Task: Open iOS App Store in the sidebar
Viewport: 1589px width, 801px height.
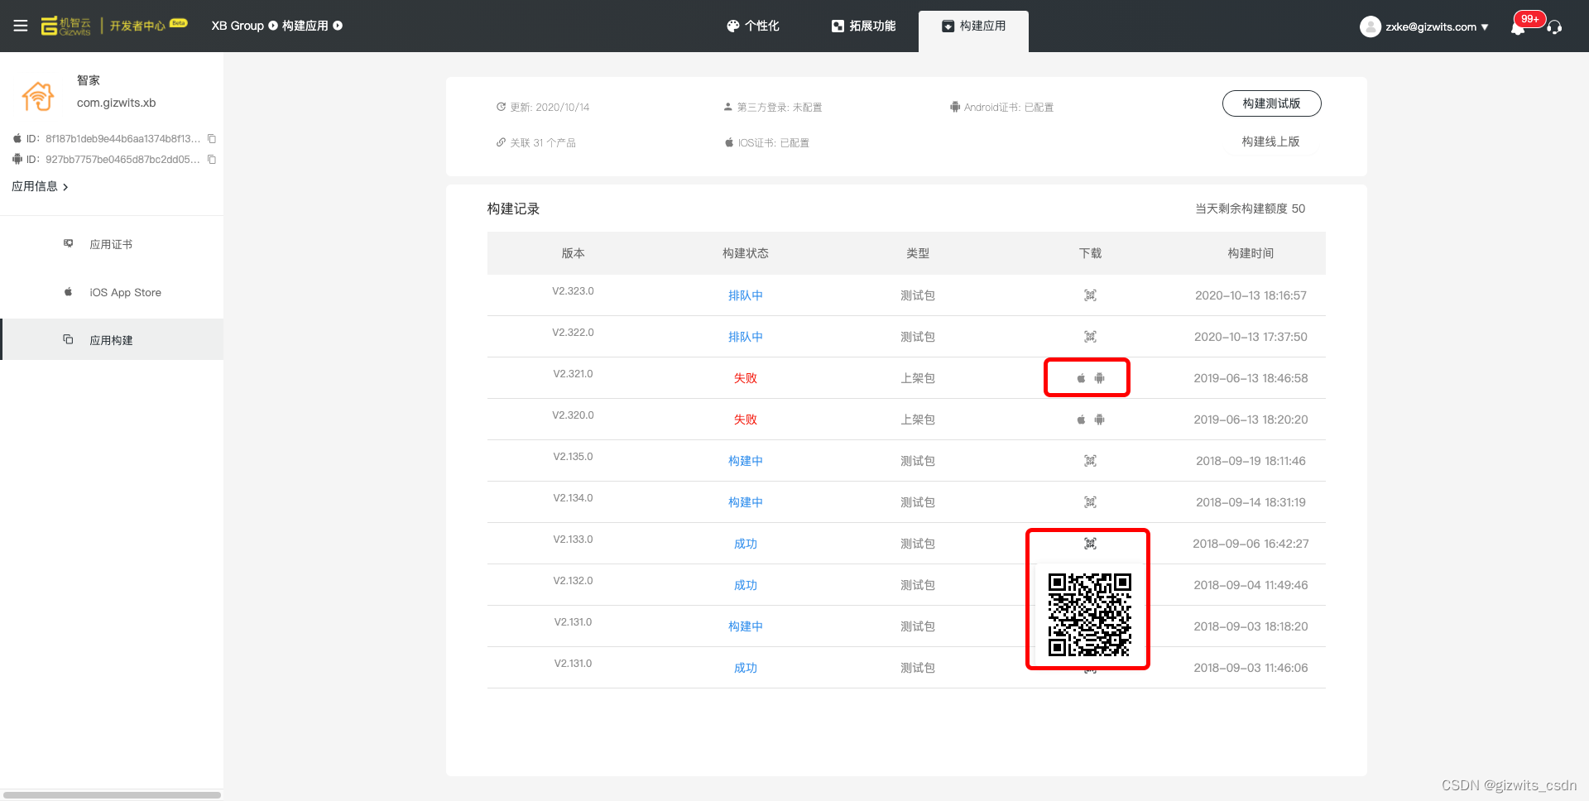Action: coord(112,292)
